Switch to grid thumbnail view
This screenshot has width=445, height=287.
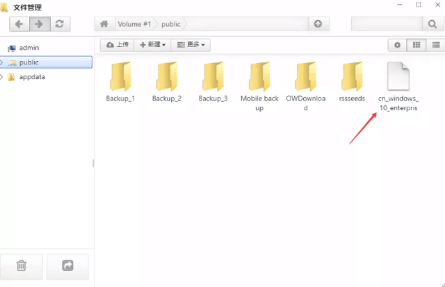tap(416, 45)
